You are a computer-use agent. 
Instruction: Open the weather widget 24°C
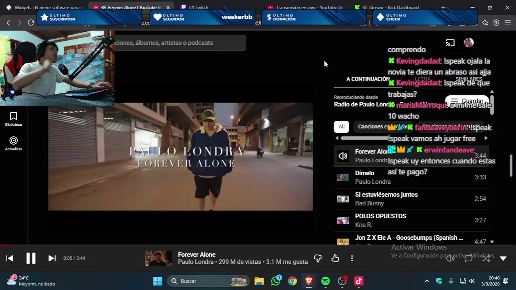coord(31,281)
